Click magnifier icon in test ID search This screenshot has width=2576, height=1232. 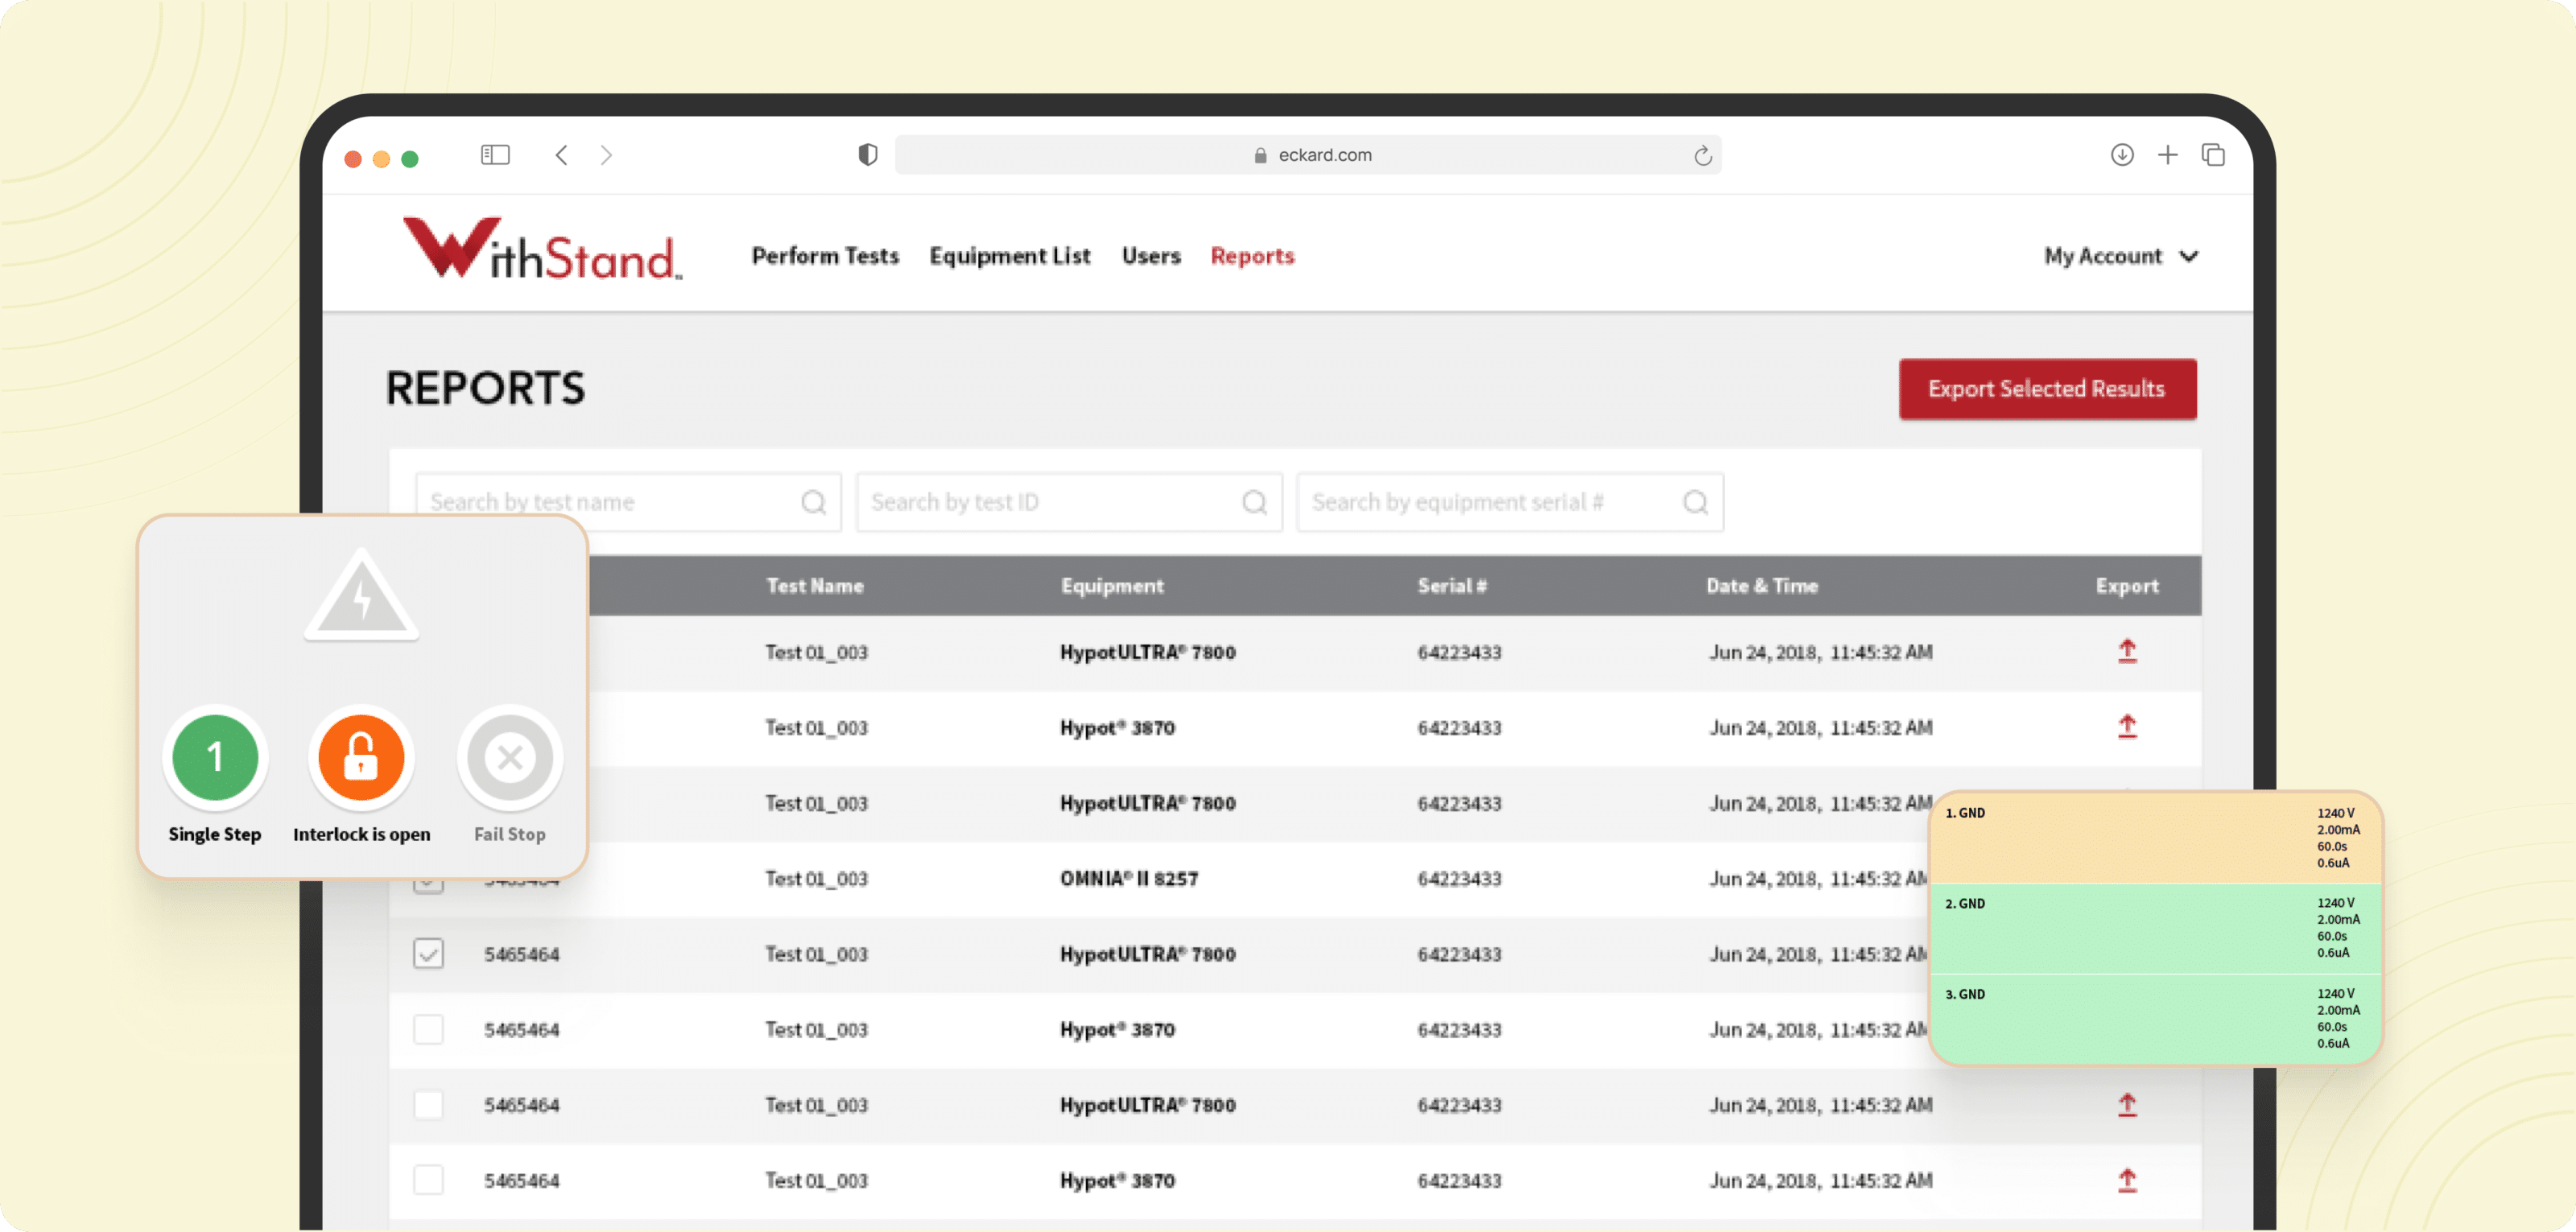1255,502
